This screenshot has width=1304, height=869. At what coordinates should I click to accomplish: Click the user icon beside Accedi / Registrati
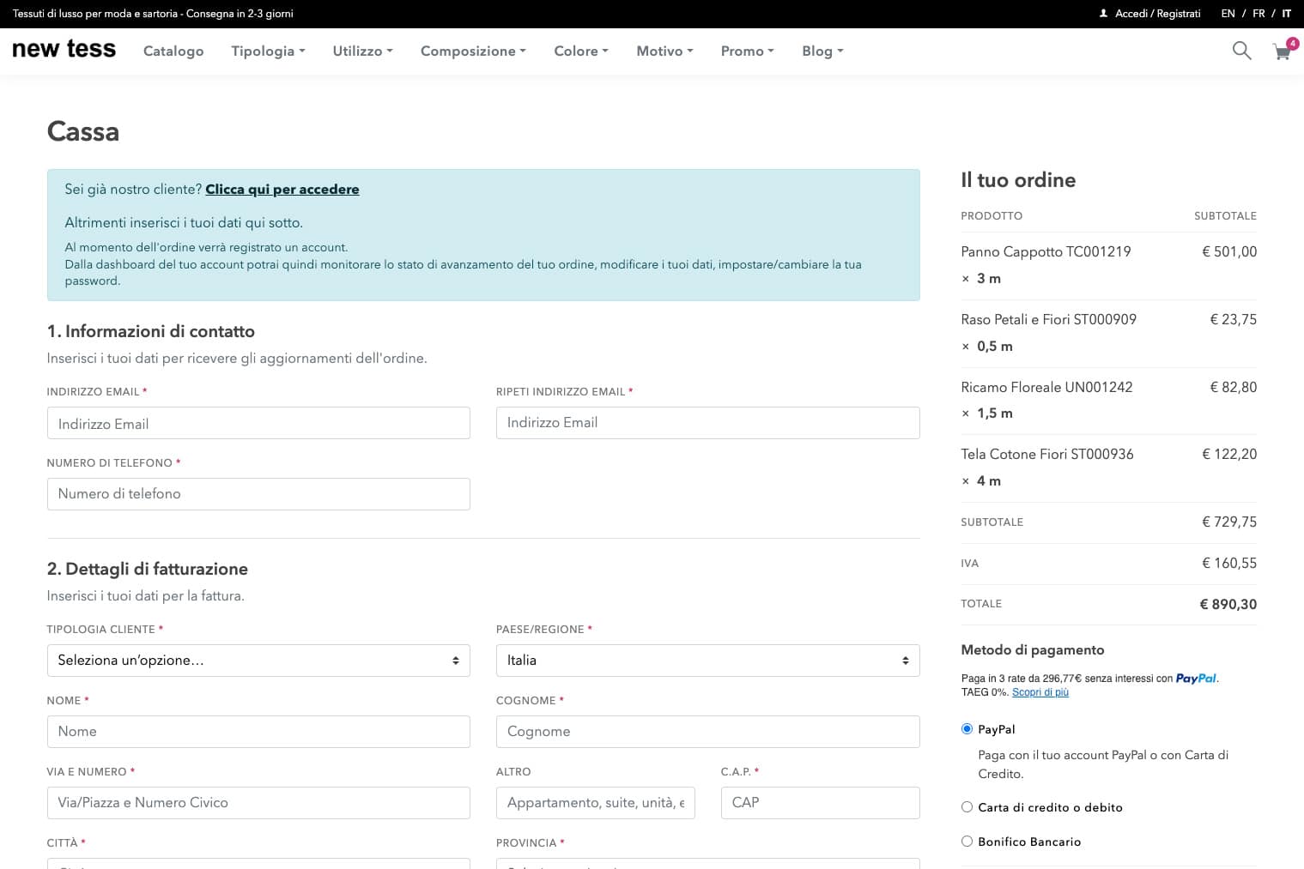coord(1103,14)
